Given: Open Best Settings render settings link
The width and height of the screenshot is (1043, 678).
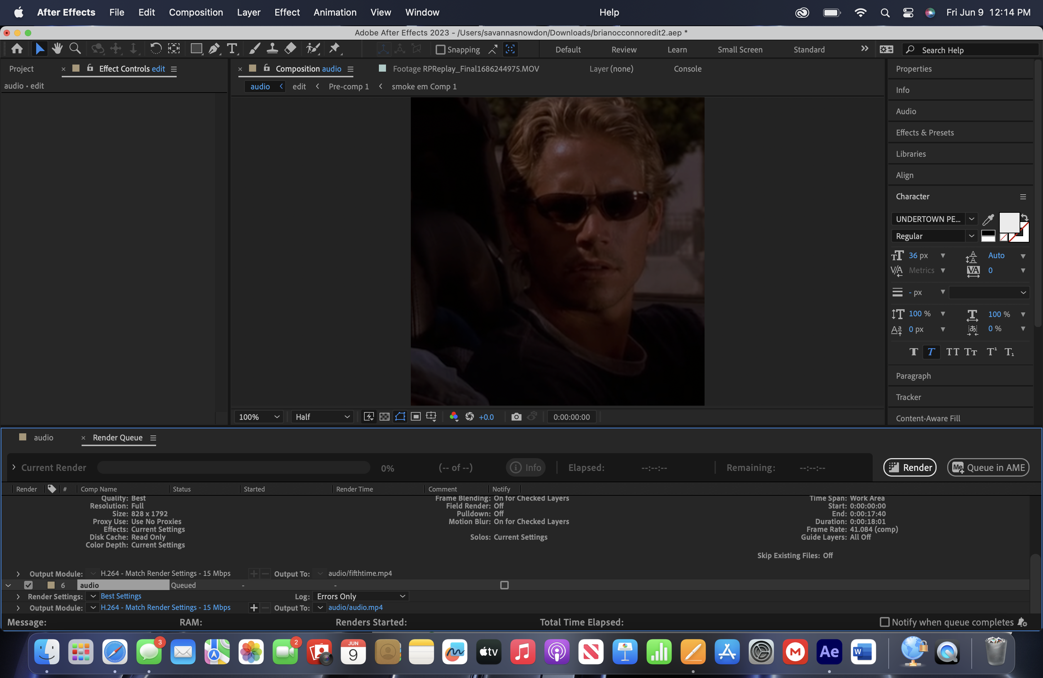Looking at the screenshot, I should [121, 596].
